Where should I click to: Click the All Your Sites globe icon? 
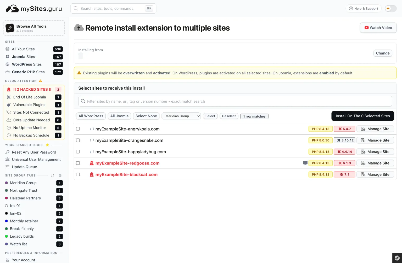tap(7, 49)
